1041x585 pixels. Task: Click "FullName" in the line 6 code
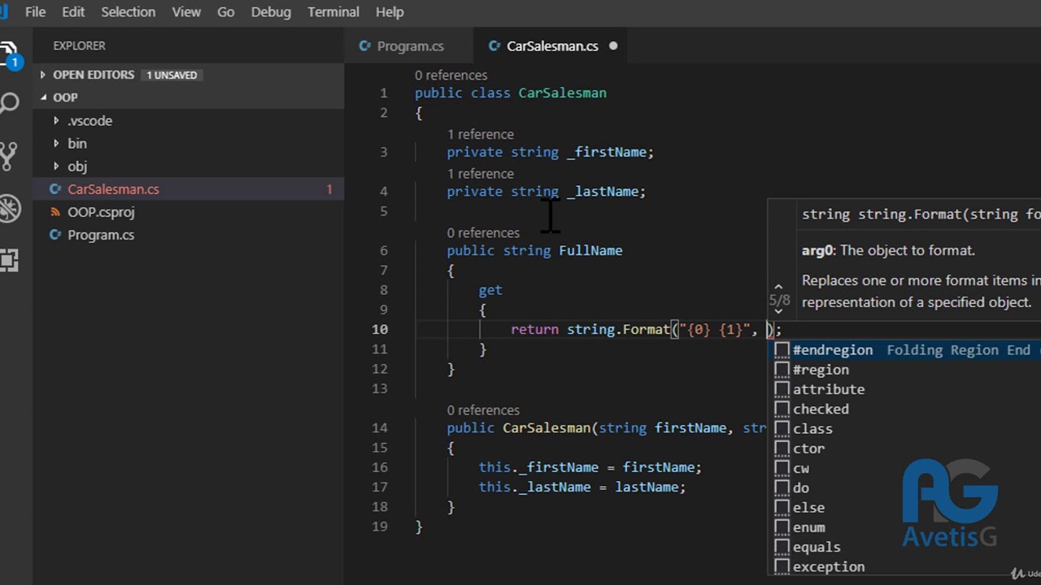(590, 251)
